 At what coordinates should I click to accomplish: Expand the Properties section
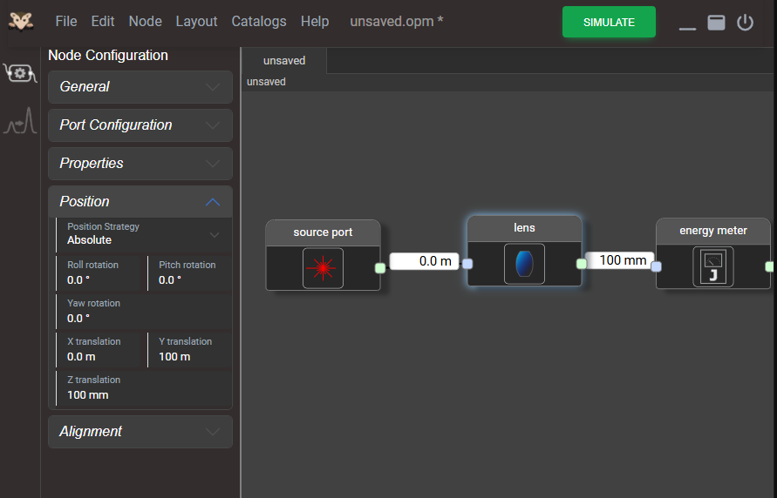(x=140, y=163)
